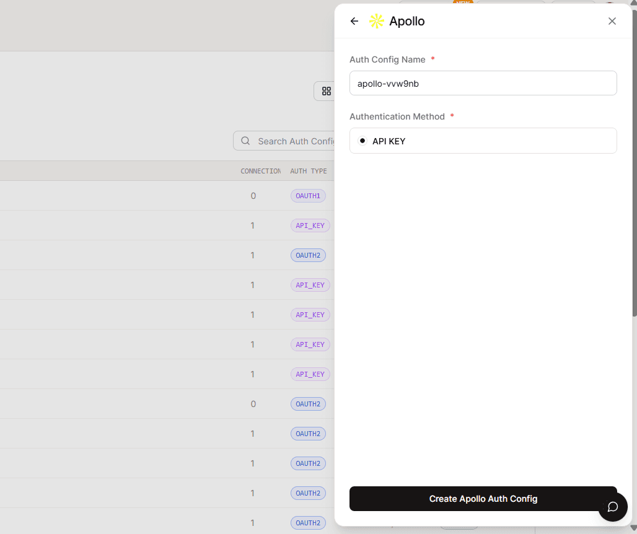
Task: Sort by the CONNECTION column header
Action: [x=260, y=171]
